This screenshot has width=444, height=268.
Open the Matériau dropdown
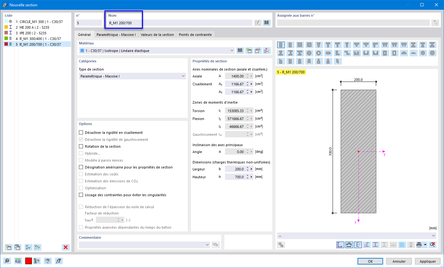click(x=232, y=50)
